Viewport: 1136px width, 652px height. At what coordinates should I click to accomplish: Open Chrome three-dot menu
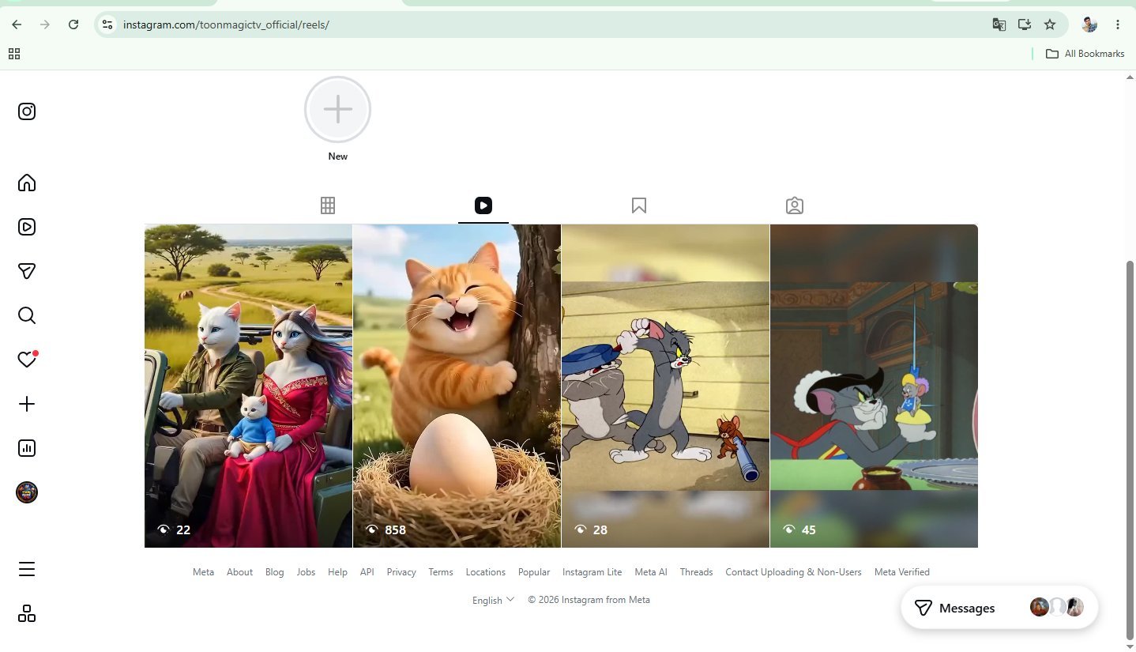1118,24
